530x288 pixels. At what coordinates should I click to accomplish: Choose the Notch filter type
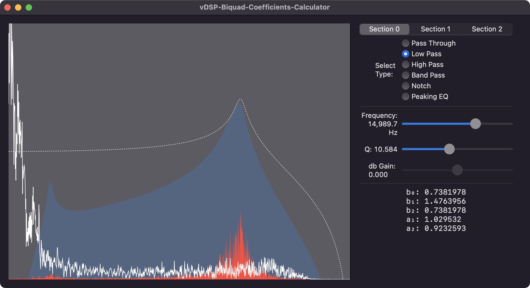click(405, 86)
